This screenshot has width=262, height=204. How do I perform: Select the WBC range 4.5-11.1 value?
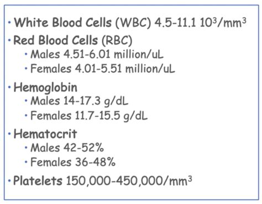175,23
